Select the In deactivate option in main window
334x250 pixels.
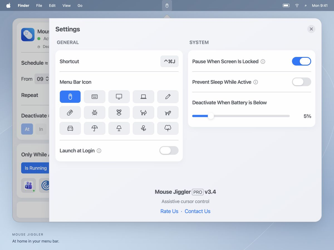41,129
